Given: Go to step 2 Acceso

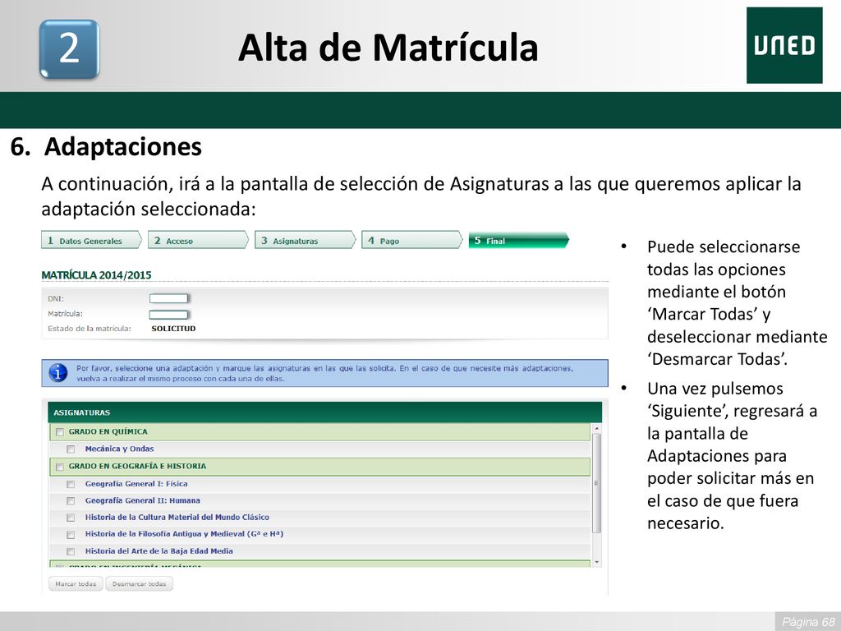Looking at the screenshot, I should 198,241.
